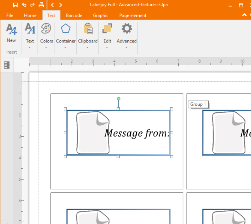Screen dimensions: 251x224
Task: Click the 'Message from:' text element
Action: [137, 133]
